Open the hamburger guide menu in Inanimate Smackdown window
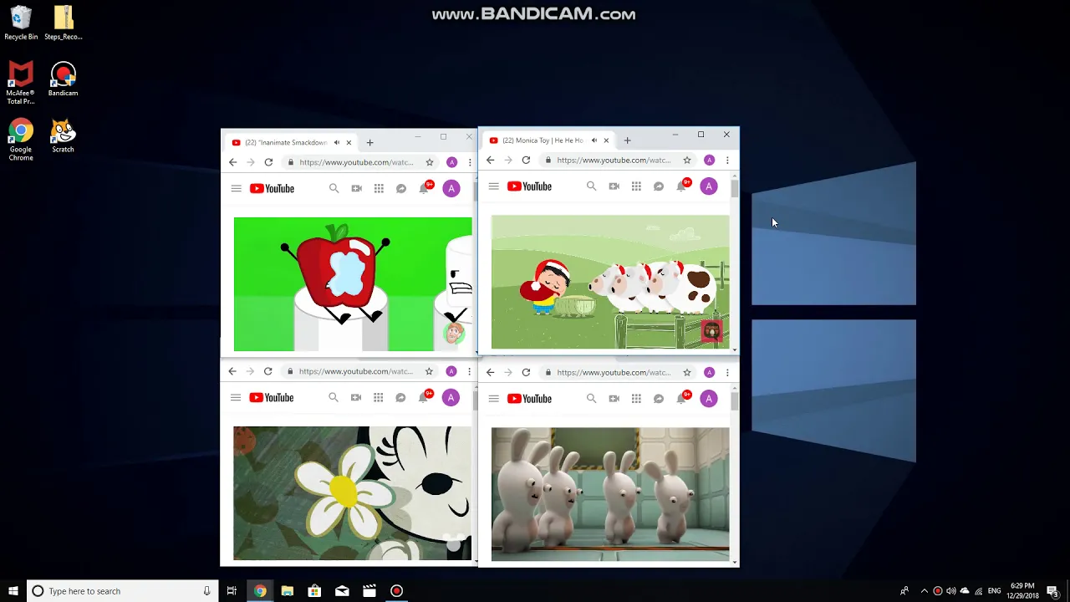1070x602 pixels. click(x=237, y=189)
